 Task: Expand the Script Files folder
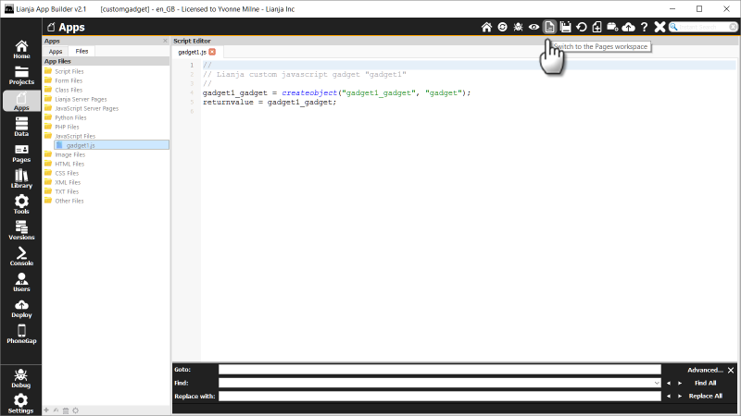coord(69,71)
